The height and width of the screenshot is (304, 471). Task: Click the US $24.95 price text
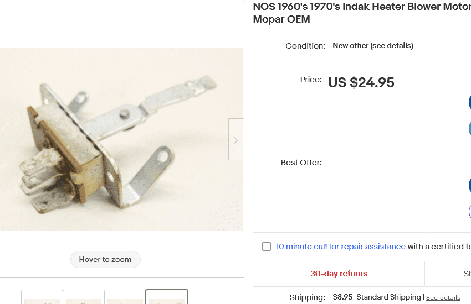click(361, 82)
